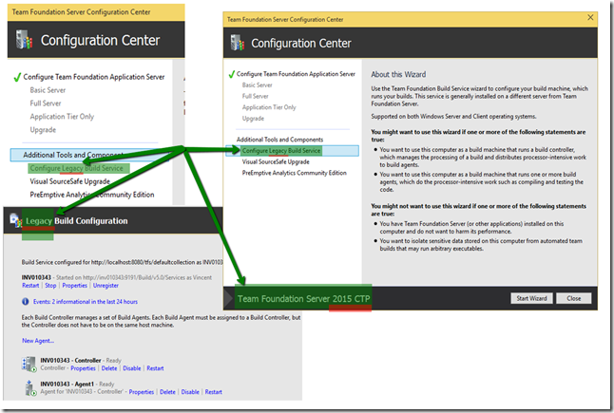Select Basic Server in the left window
The width and height of the screenshot is (614, 413).
(48, 90)
